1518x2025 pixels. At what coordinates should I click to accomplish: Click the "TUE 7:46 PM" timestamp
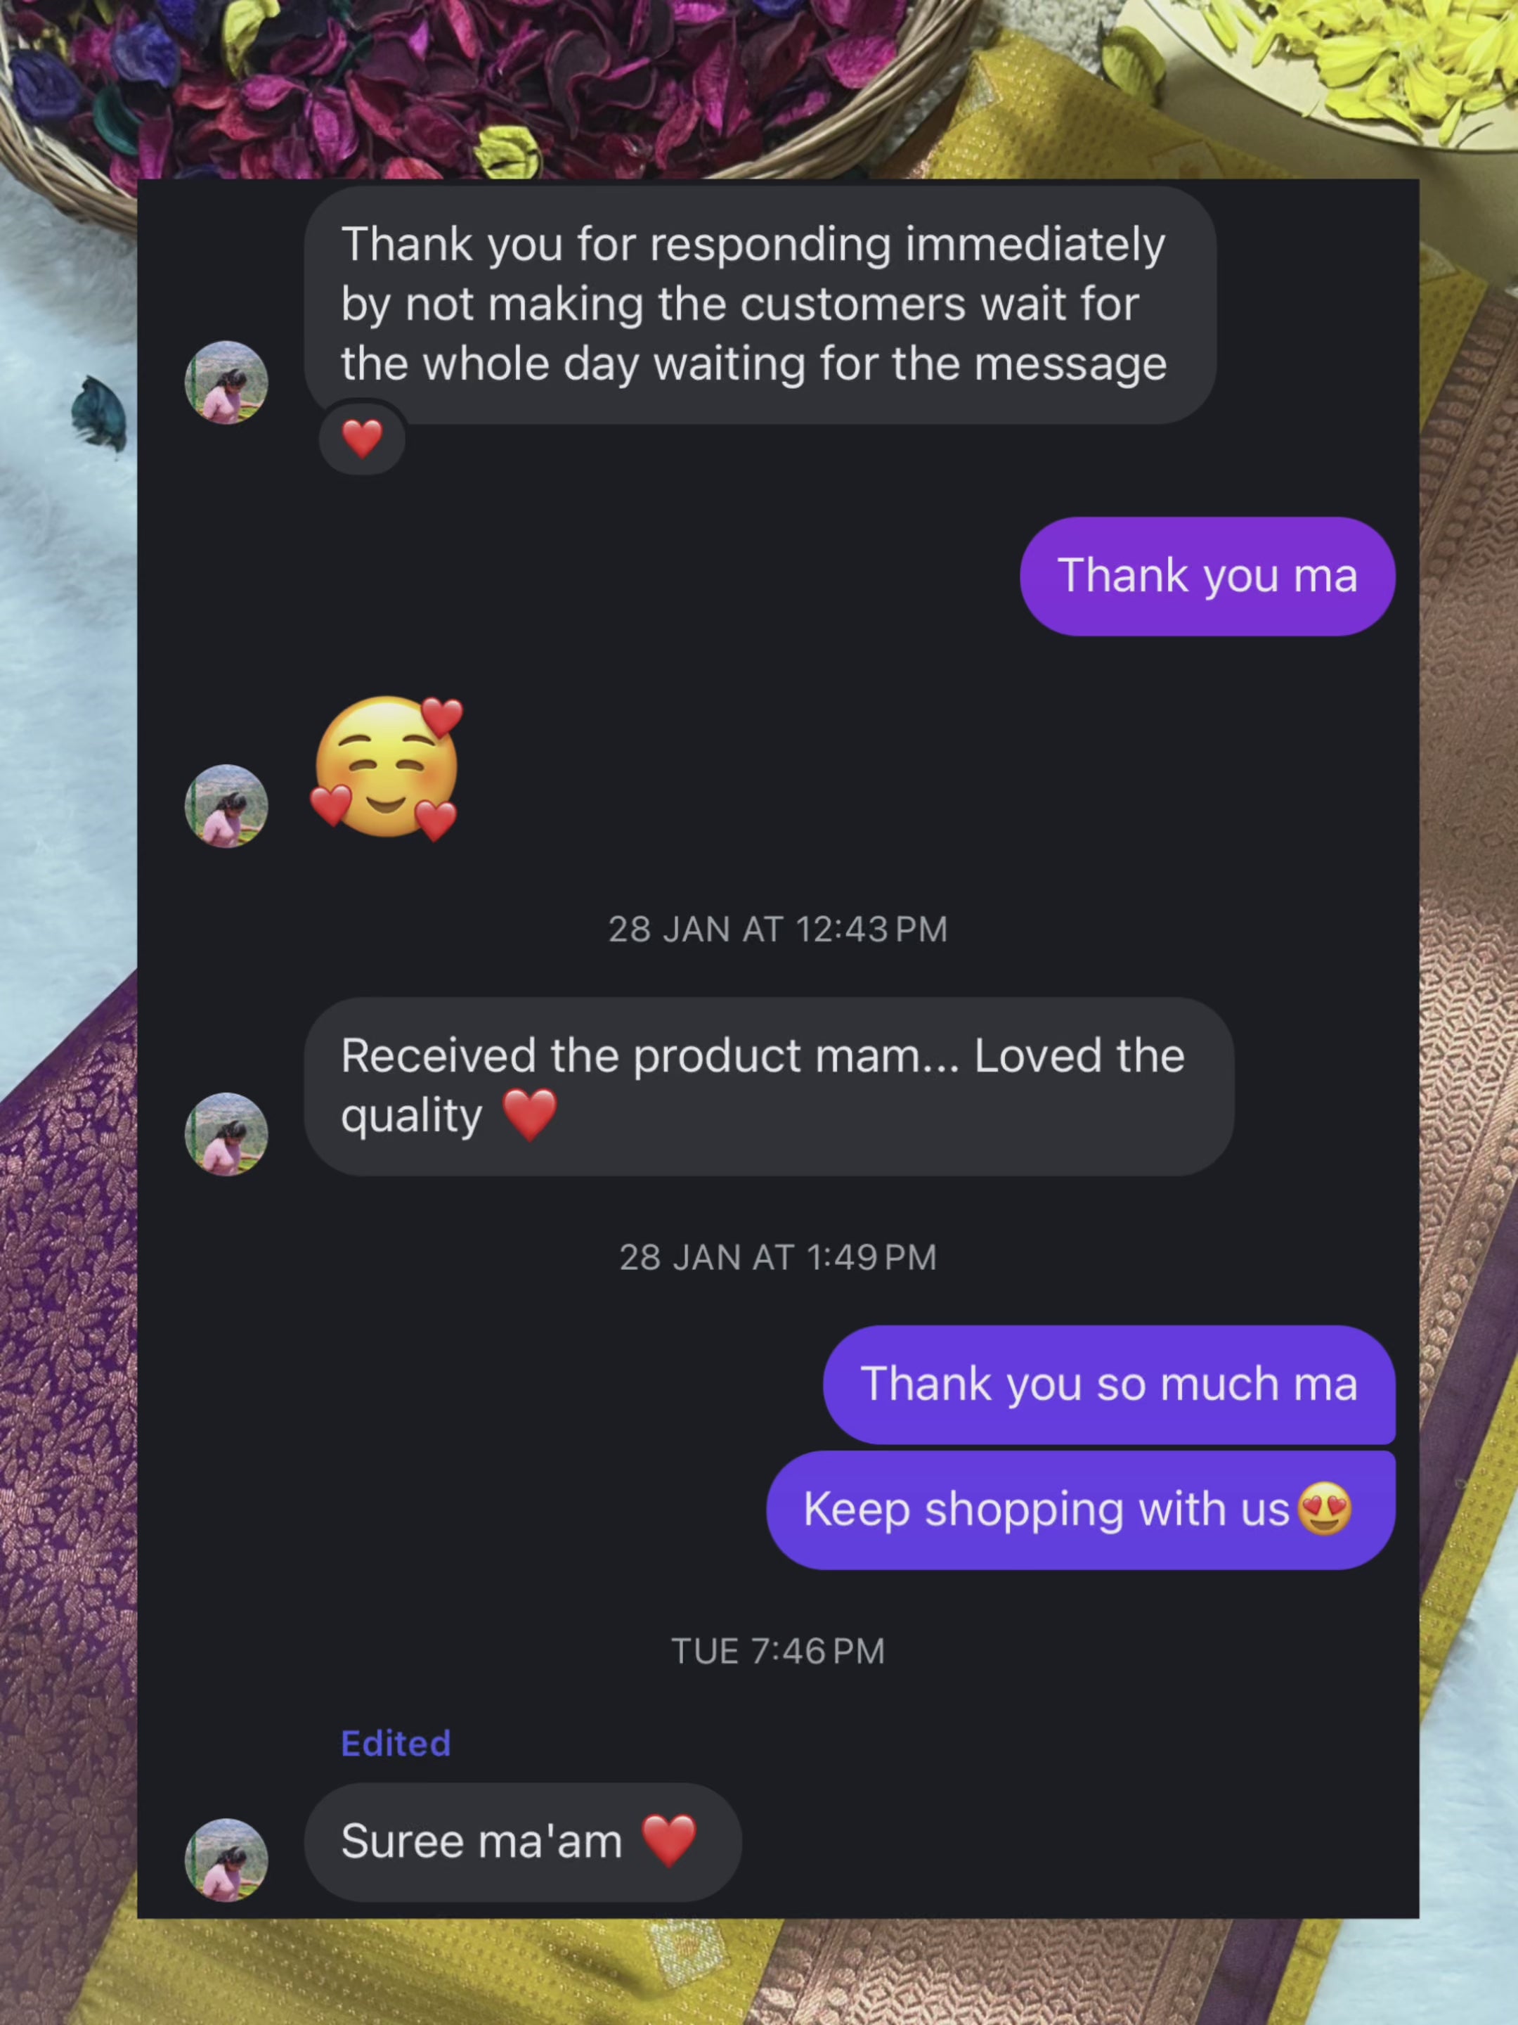[778, 1652]
